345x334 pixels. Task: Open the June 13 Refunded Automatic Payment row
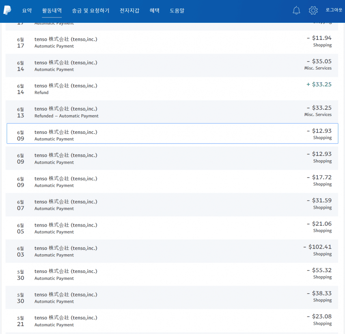click(172, 112)
